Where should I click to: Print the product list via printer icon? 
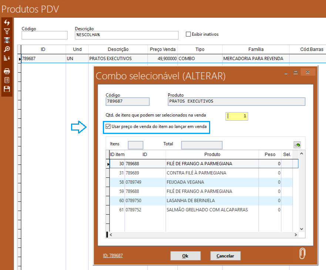[x=7, y=71]
